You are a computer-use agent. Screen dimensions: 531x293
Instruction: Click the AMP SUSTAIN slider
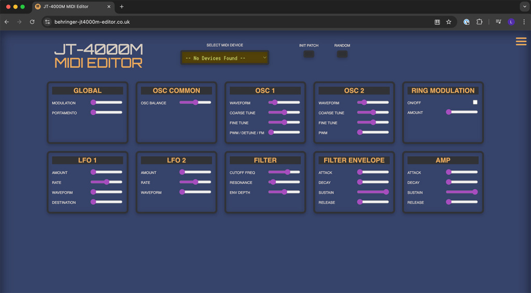coord(462,192)
